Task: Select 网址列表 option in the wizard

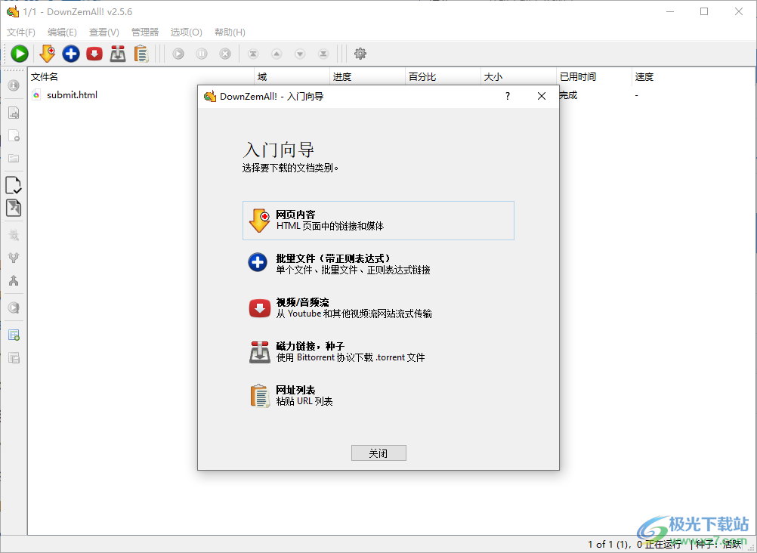Action: click(x=378, y=395)
